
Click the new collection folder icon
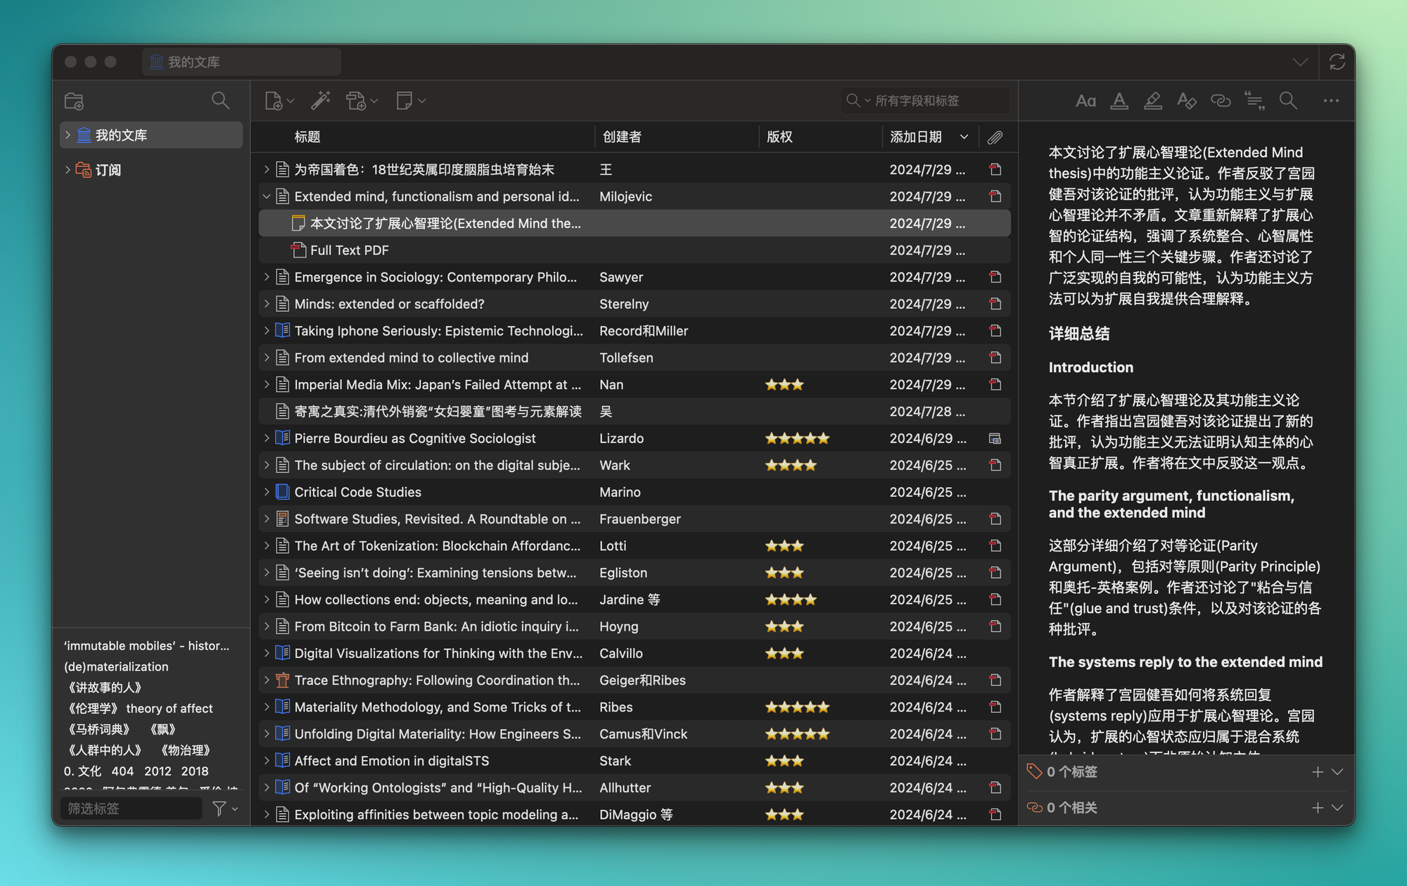pos(74,101)
